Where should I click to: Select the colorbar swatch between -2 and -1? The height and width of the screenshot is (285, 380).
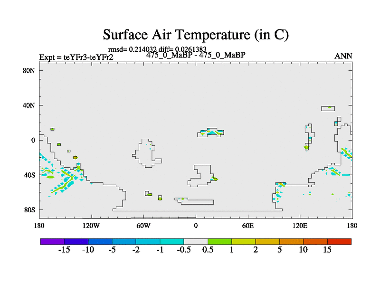click(x=148, y=241)
